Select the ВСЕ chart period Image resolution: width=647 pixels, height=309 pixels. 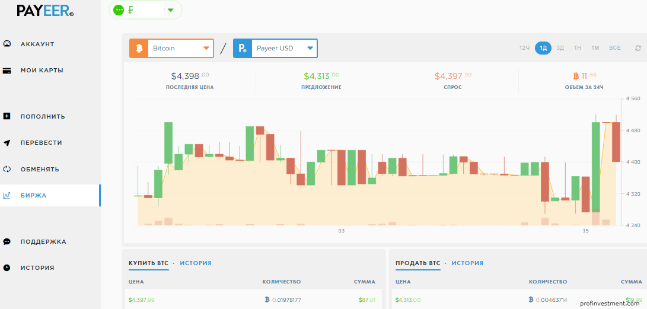click(615, 48)
